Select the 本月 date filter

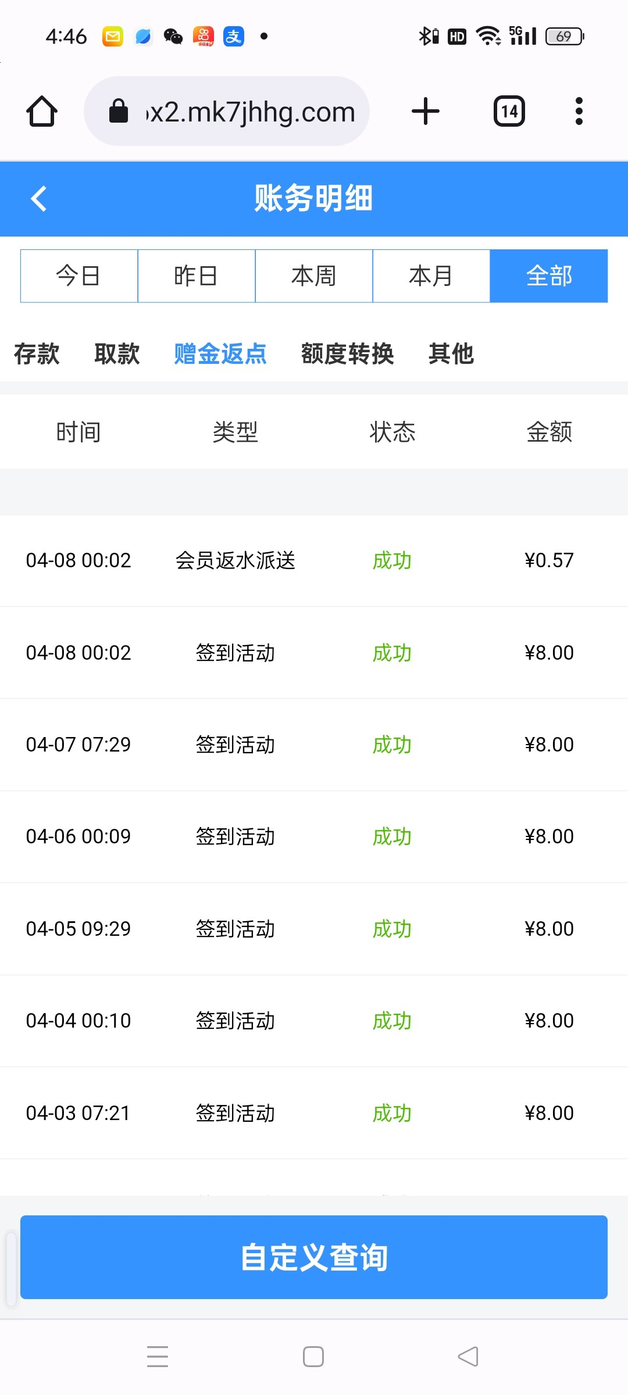click(431, 276)
